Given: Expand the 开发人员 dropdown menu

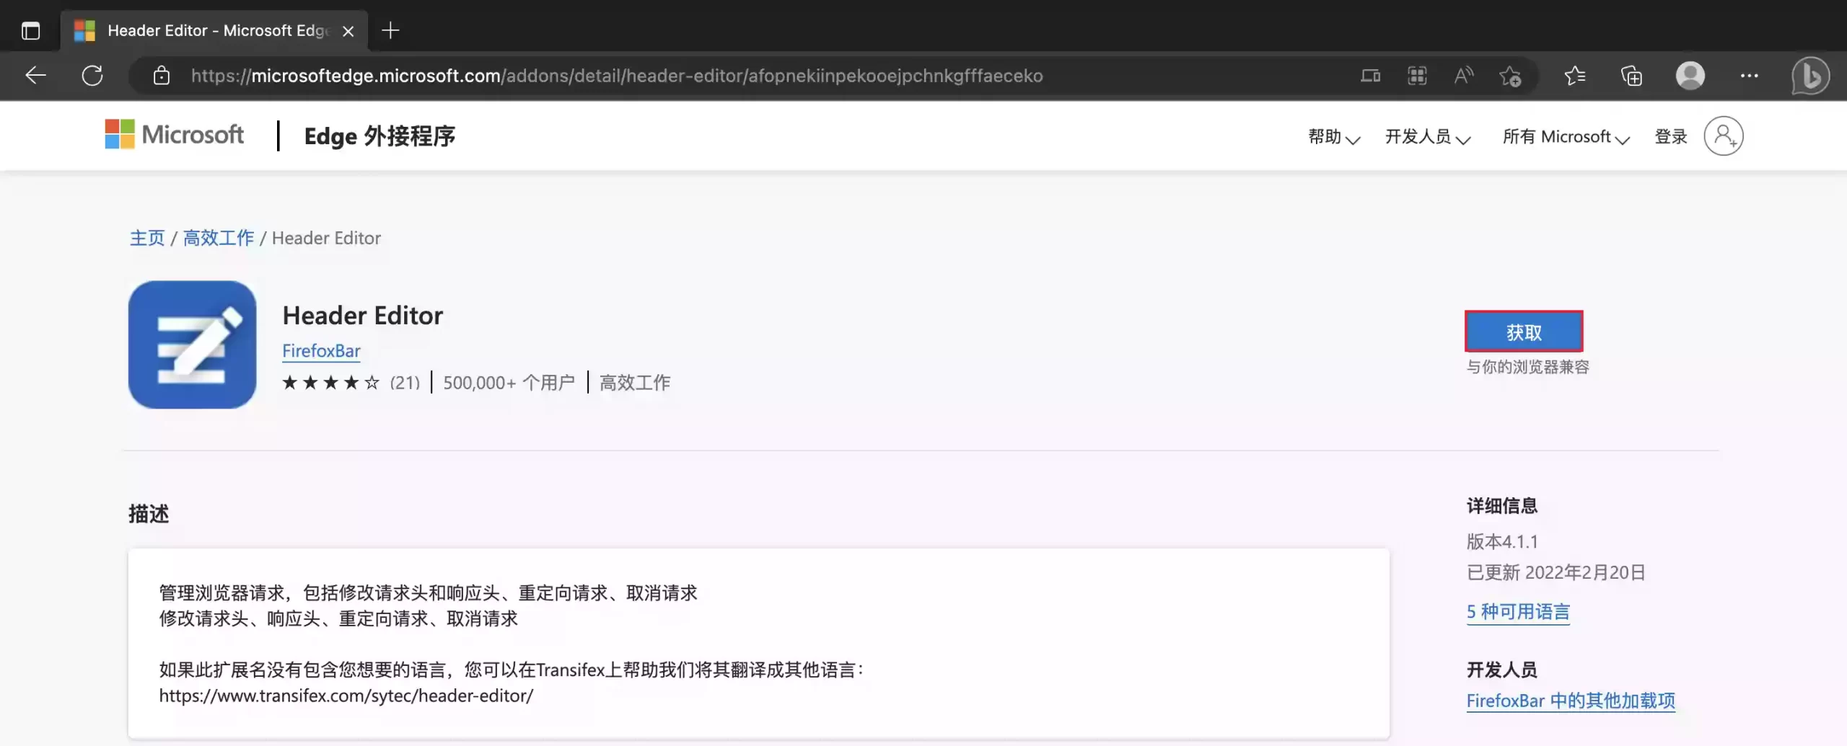Looking at the screenshot, I should [x=1427, y=136].
